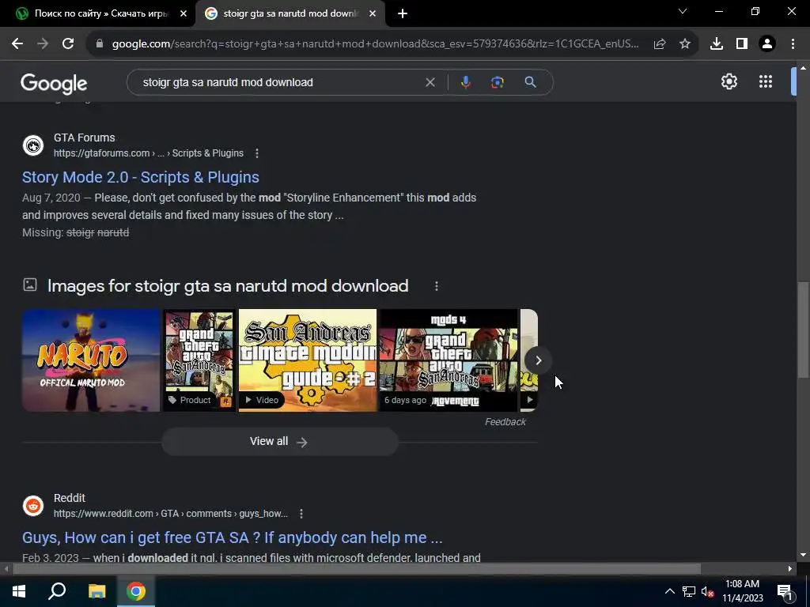The image size is (810, 607).
Task: Click the Reddit favicon
Action: 33,506
